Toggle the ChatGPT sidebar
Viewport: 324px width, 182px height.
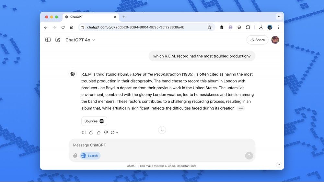tap(48, 40)
